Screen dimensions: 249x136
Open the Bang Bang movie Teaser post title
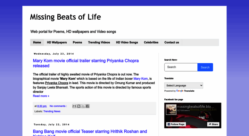90,133
